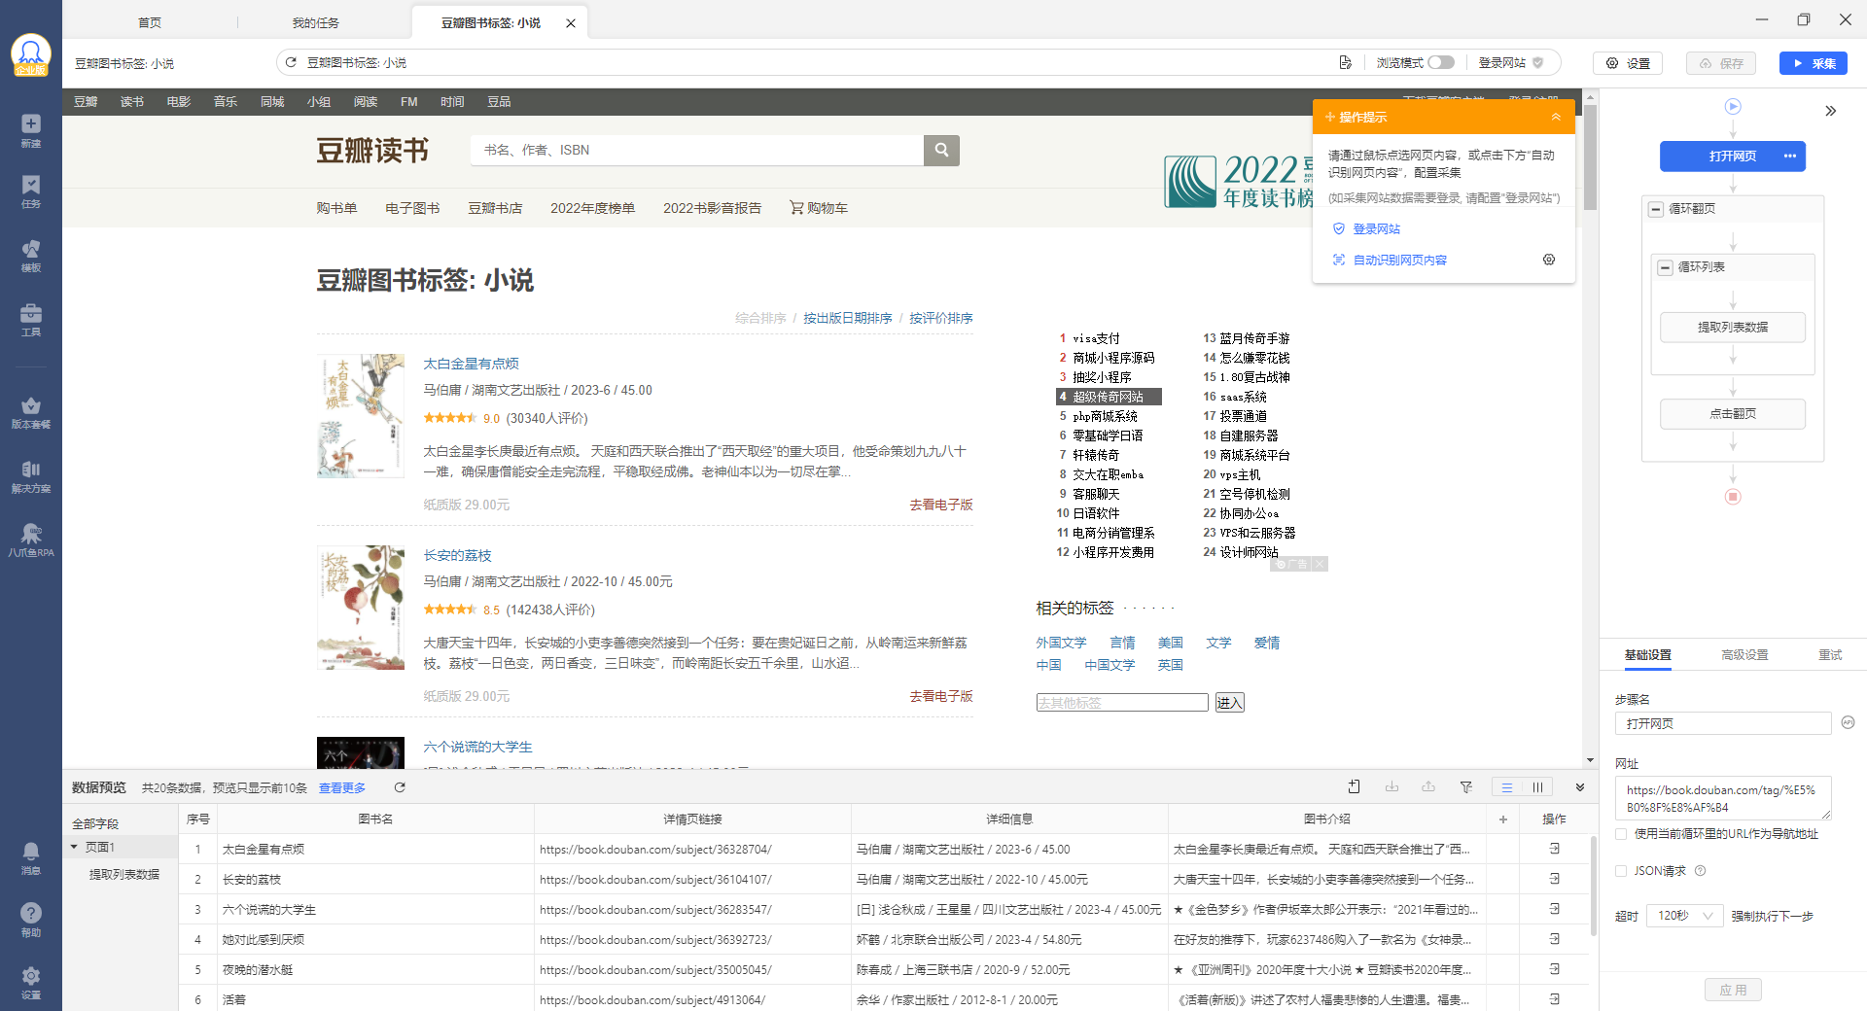1867x1011 pixels.
Task: Toggle the 浏览模式 switch
Action: click(x=1441, y=62)
